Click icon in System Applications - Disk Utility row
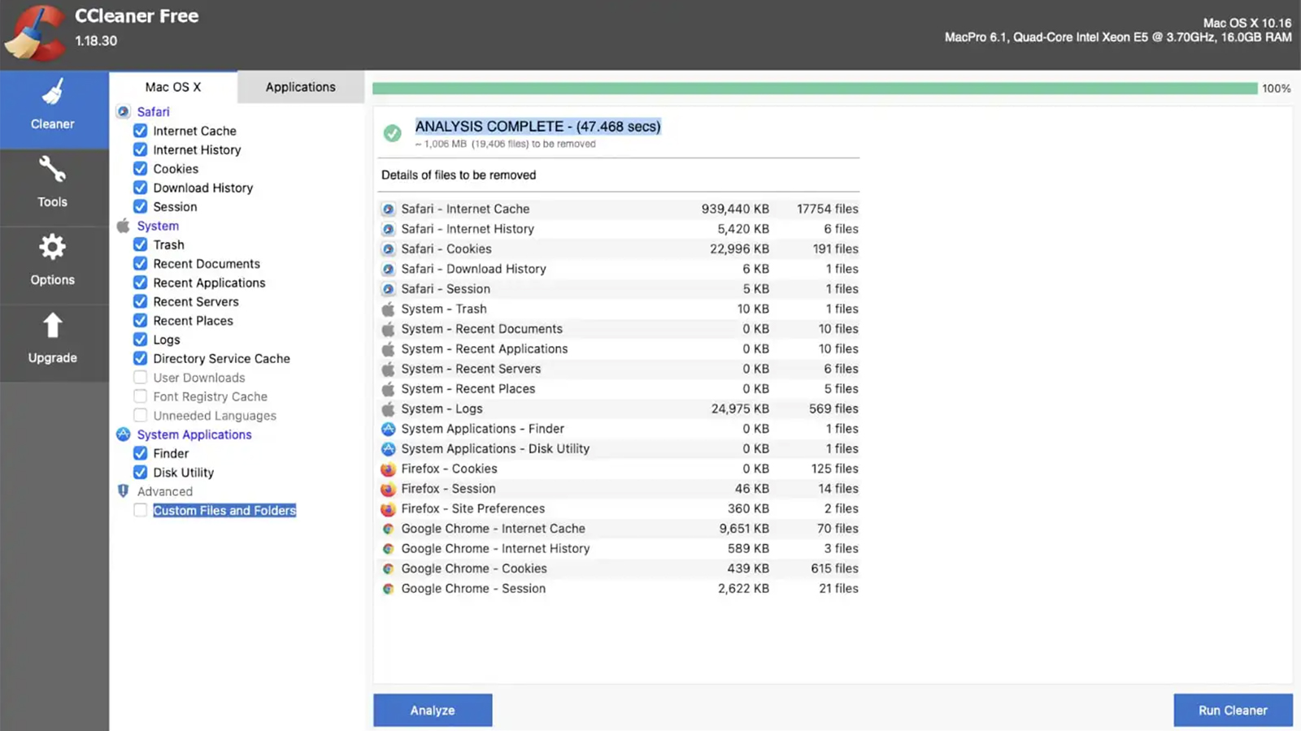 click(389, 449)
